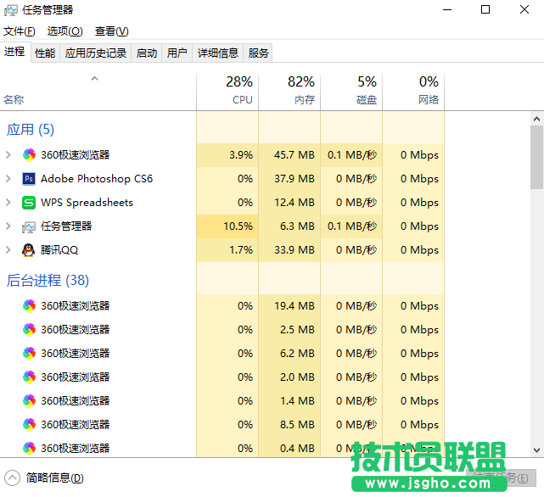Expand the WPS Spreadsheets entry
The height and width of the screenshot is (497, 544).
click(8, 203)
